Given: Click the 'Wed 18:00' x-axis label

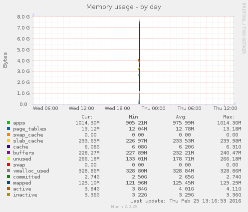Looking at the screenshot, I should pyautogui.click(x=117, y=108).
